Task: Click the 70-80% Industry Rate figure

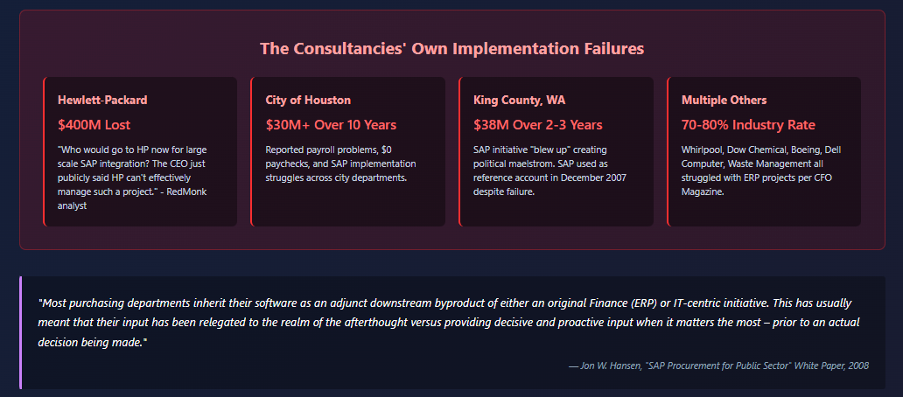Action: pos(748,125)
